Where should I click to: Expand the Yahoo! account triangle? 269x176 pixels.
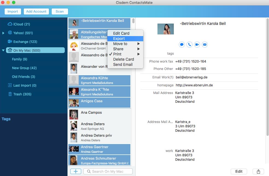pyautogui.click(x=3, y=33)
